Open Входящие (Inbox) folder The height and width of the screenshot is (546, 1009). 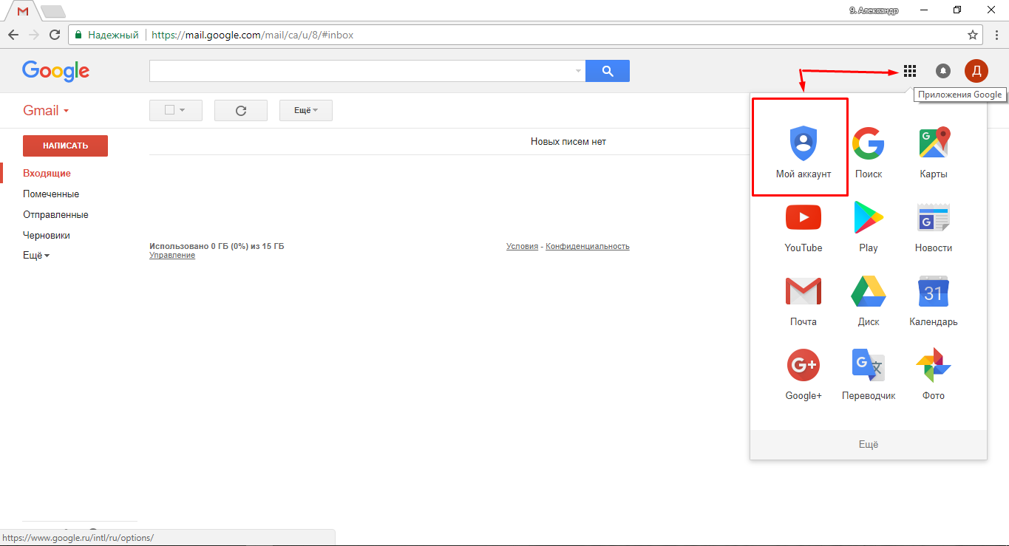point(47,173)
